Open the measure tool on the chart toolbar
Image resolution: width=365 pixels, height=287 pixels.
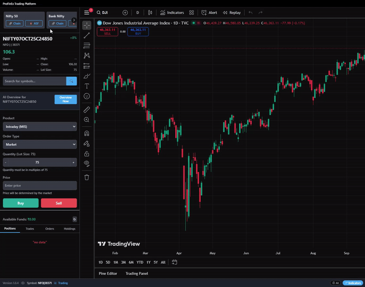point(87,110)
